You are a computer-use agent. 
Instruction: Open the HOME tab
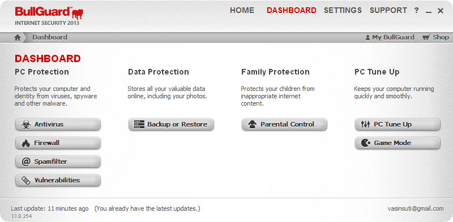[x=242, y=10]
